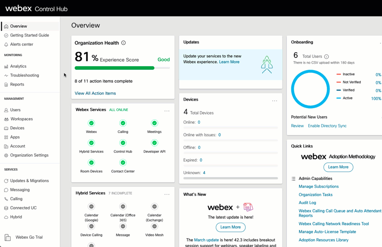Screen dimensions: 382x247
Task: Click the Workspaces icon in sidebar
Action: pyautogui.click(x=6, y=119)
